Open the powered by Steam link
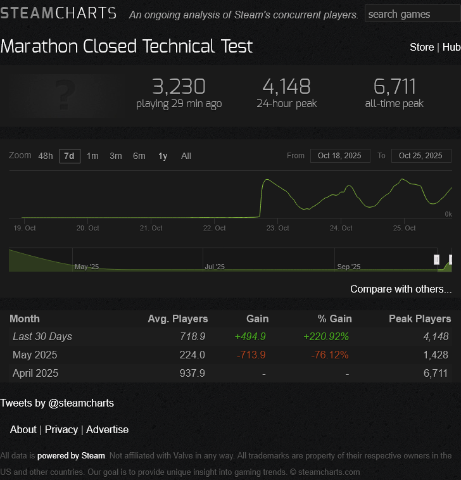The height and width of the screenshot is (480, 461). click(71, 456)
